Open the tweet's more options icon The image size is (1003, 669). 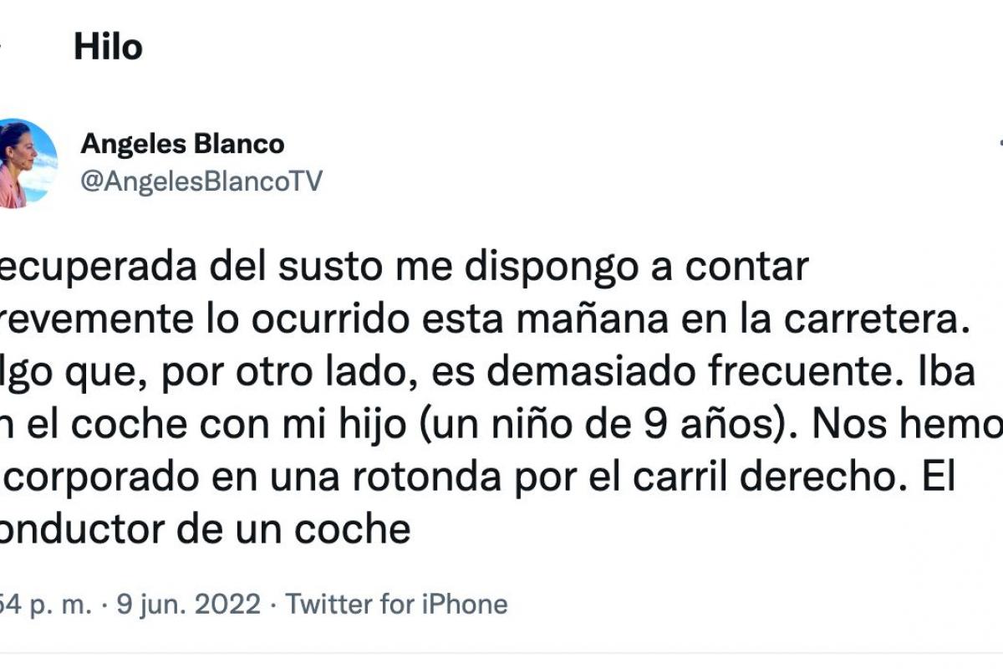point(999,144)
